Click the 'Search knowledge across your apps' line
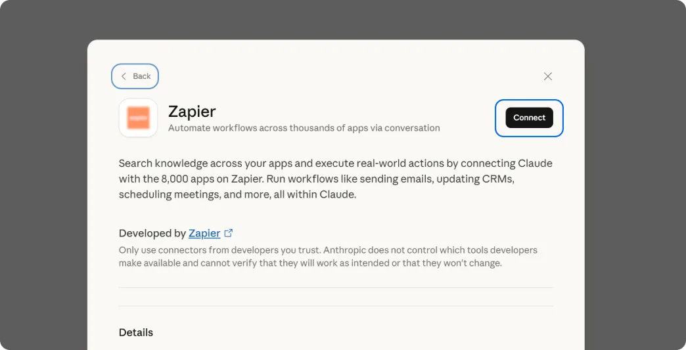This screenshot has height=350, width=686. (336, 163)
